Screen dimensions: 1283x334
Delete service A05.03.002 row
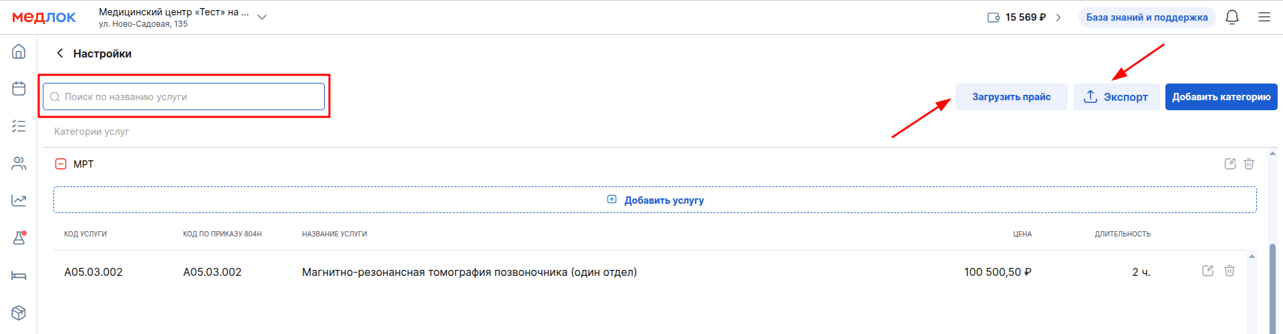pyautogui.click(x=1230, y=271)
